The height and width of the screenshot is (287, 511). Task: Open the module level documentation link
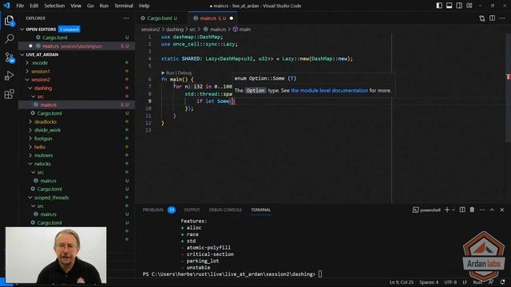pos(329,90)
